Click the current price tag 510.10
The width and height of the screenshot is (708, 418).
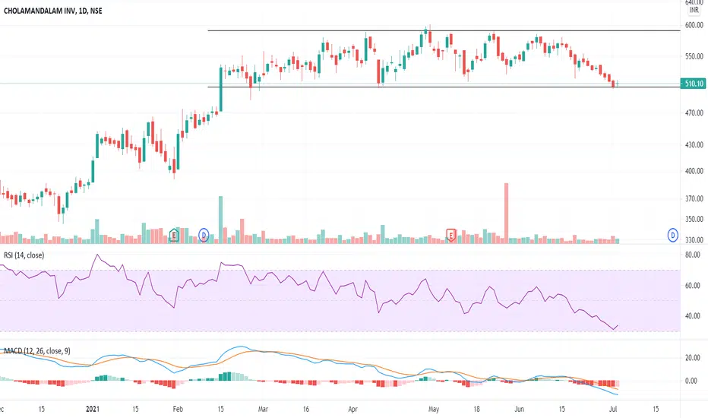[x=694, y=84]
